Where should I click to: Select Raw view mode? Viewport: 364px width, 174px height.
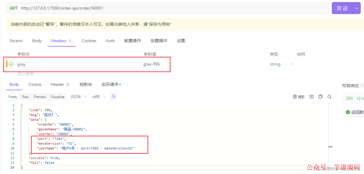pyautogui.click(x=26, y=97)
